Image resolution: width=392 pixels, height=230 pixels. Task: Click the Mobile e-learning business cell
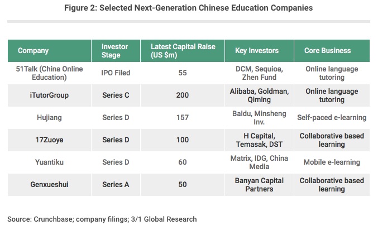point(332,162)
